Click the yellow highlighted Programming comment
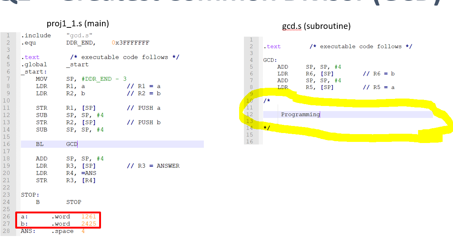The height and width of the screenshot is (246, 453). (x=300, y=114)
